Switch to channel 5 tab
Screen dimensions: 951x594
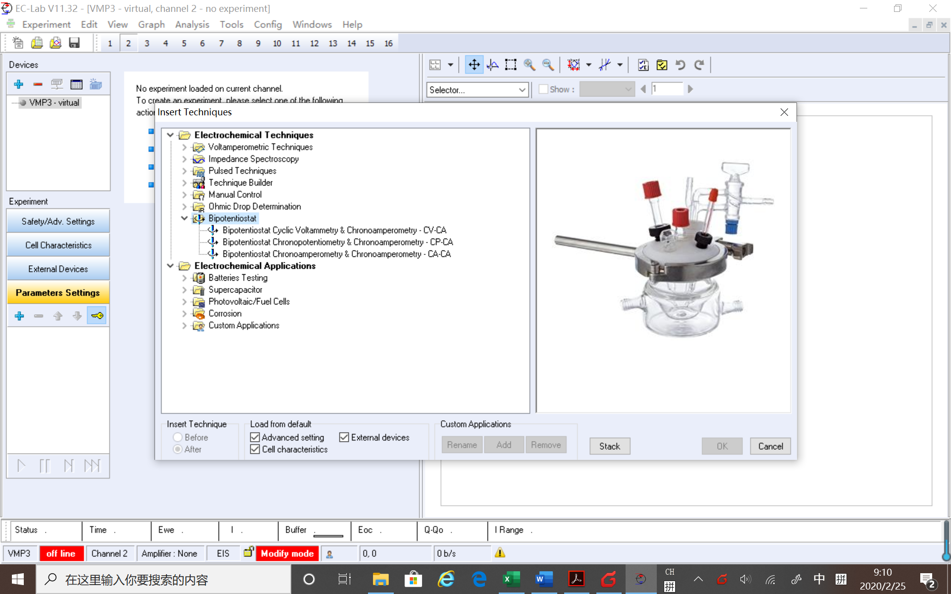(x=184, y=44)
